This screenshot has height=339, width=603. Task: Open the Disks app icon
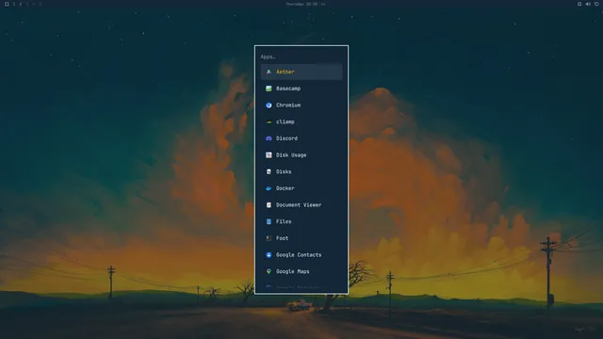pos(269,171)
